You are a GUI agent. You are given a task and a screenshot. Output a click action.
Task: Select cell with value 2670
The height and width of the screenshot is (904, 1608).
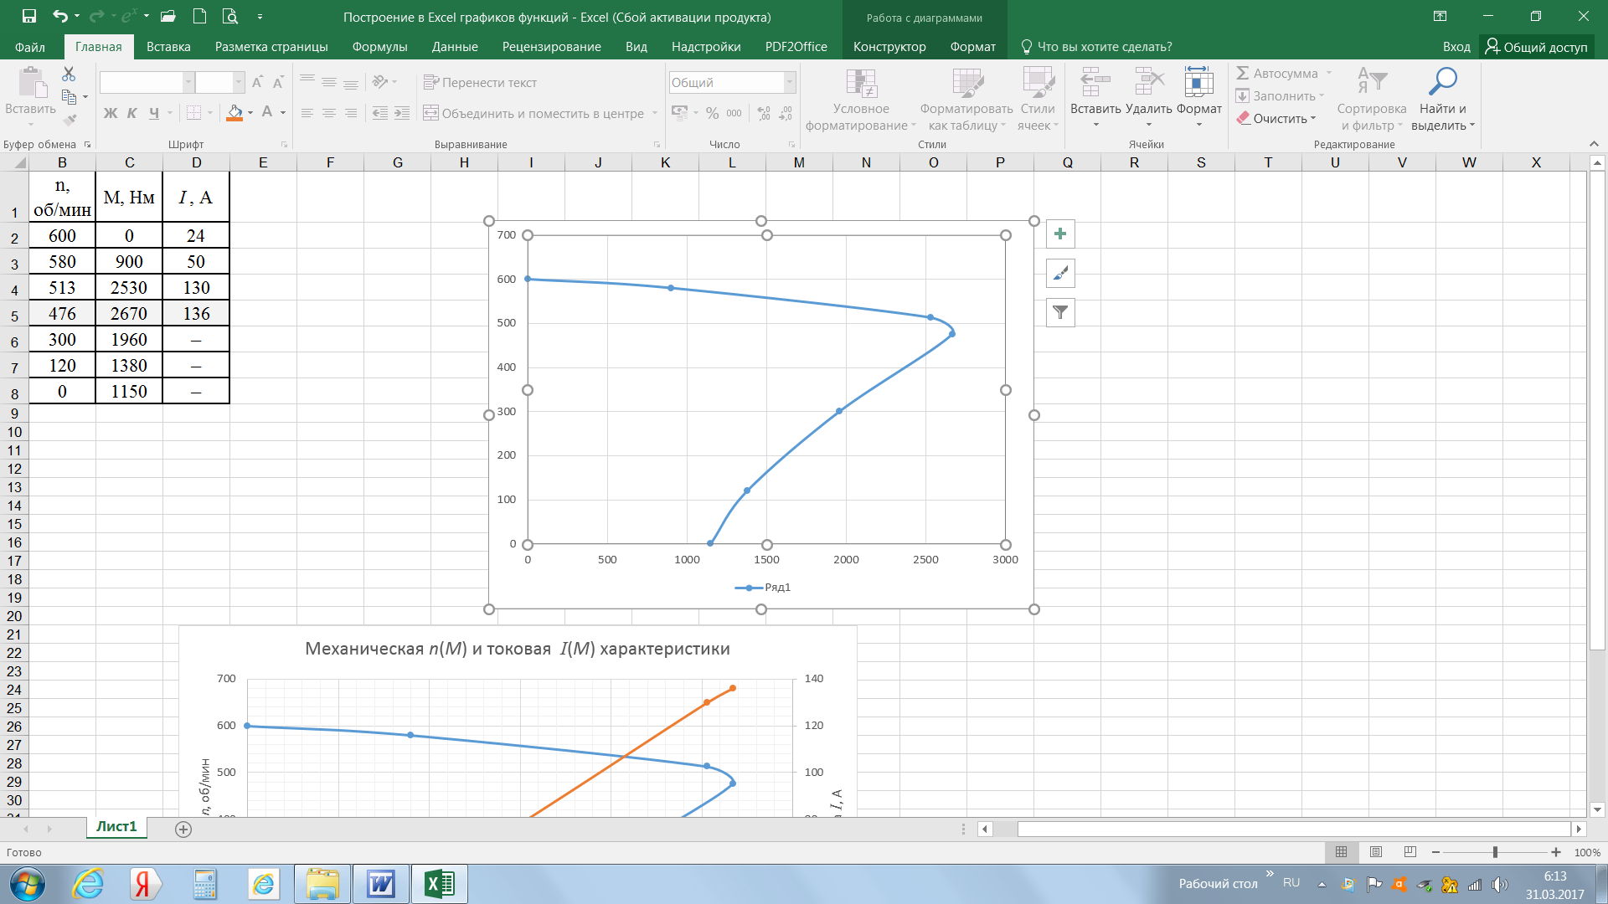click(129, 314)
